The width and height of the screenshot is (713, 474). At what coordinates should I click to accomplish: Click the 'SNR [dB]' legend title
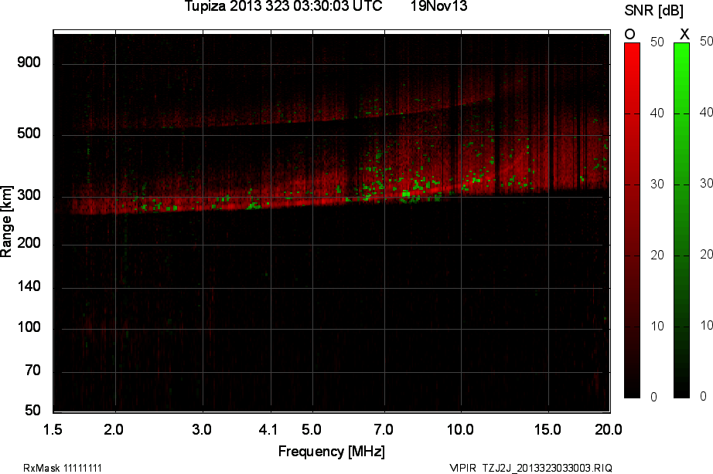click(x=653, y=10)
